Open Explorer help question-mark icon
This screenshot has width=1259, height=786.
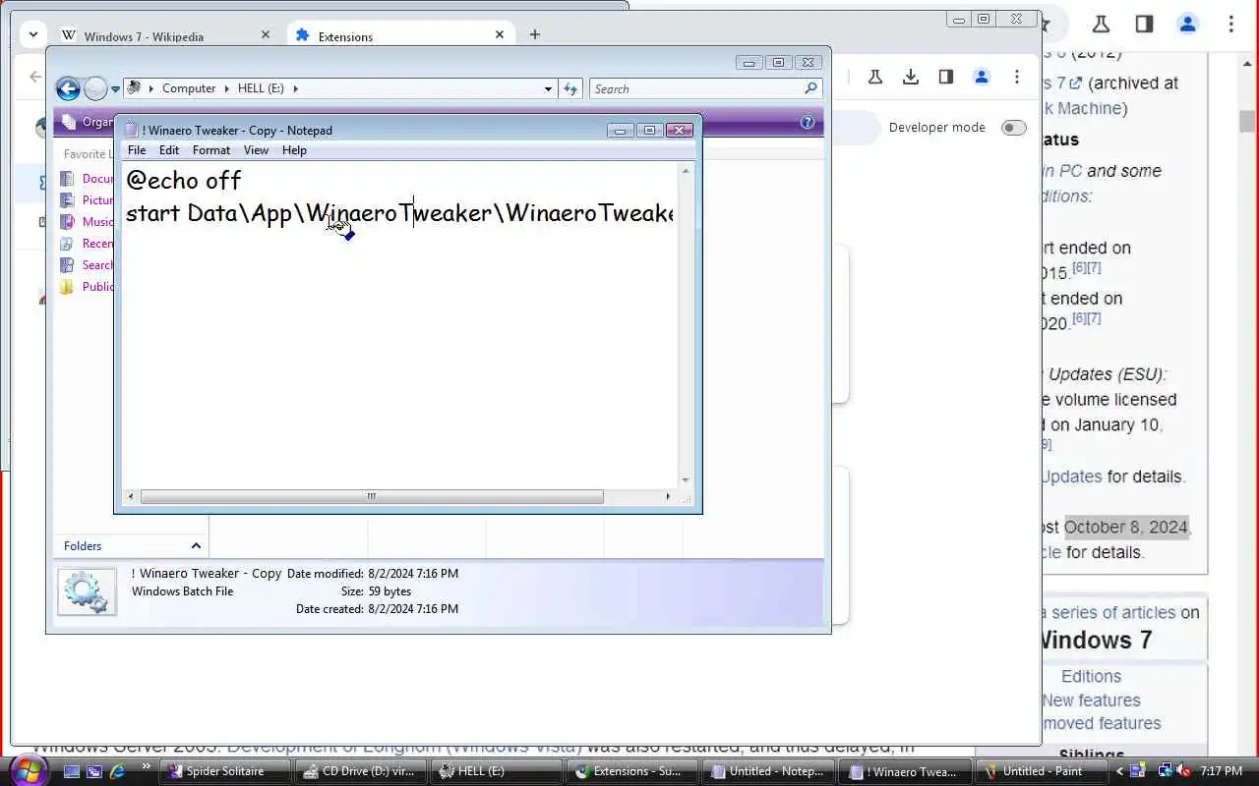coord(808,123)
